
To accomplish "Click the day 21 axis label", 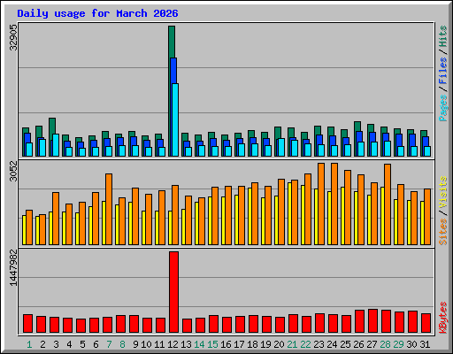I will [292, 344].
